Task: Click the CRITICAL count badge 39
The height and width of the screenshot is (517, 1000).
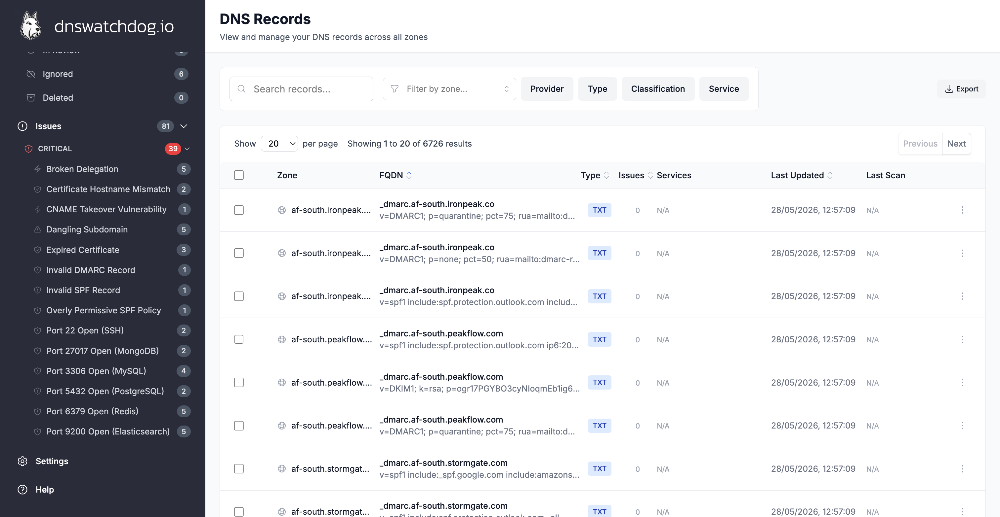Action: [x=173, y=149]
